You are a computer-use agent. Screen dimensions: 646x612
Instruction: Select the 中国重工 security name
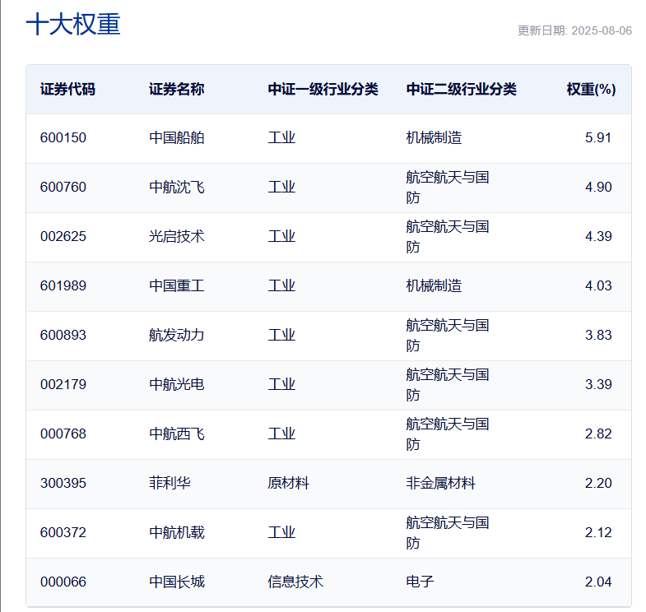click(x=176, y=285)
